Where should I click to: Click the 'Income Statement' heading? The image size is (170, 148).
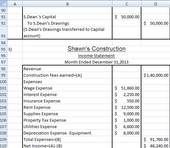[x=96, y=56]
